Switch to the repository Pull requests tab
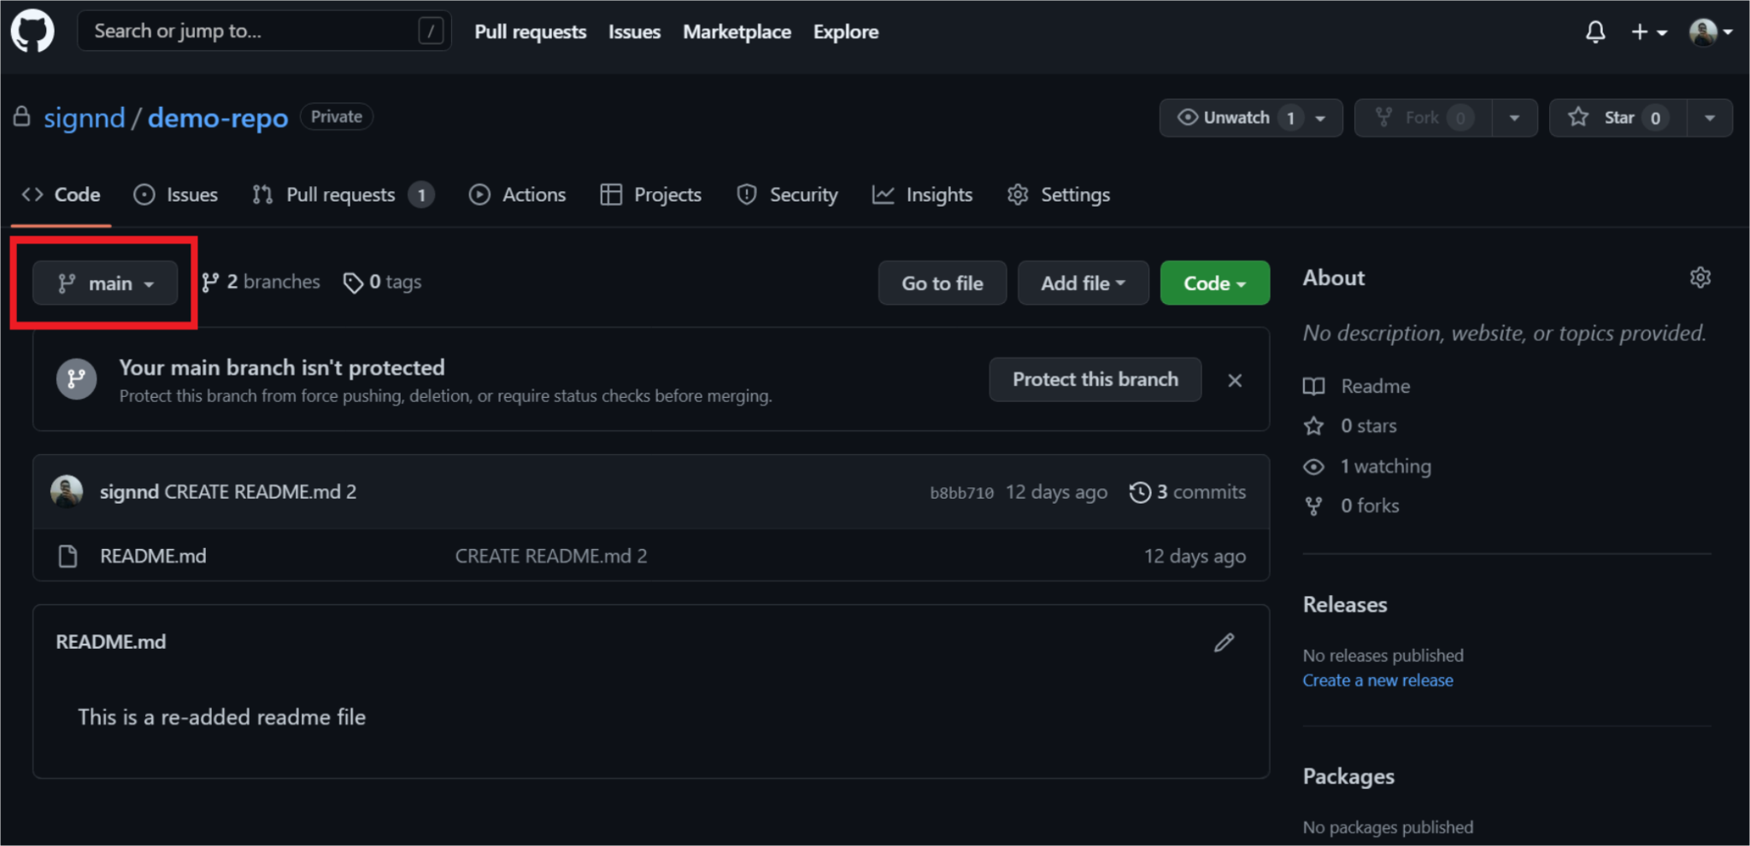Screen dimensions: 1750x846 [x=344, y=195]
